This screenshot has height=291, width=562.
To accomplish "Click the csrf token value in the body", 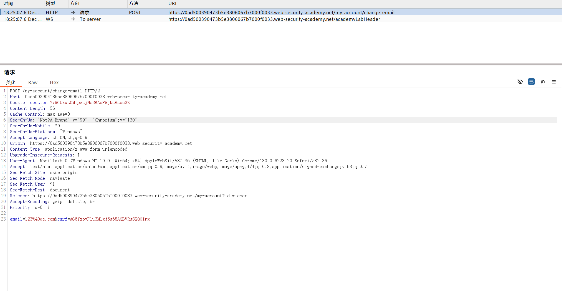I will pos(110,219).
